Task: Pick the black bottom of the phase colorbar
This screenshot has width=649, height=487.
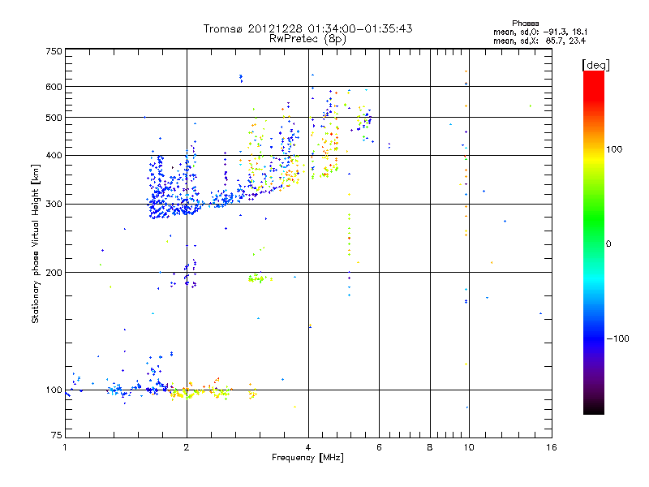Action: coord(594,408)
